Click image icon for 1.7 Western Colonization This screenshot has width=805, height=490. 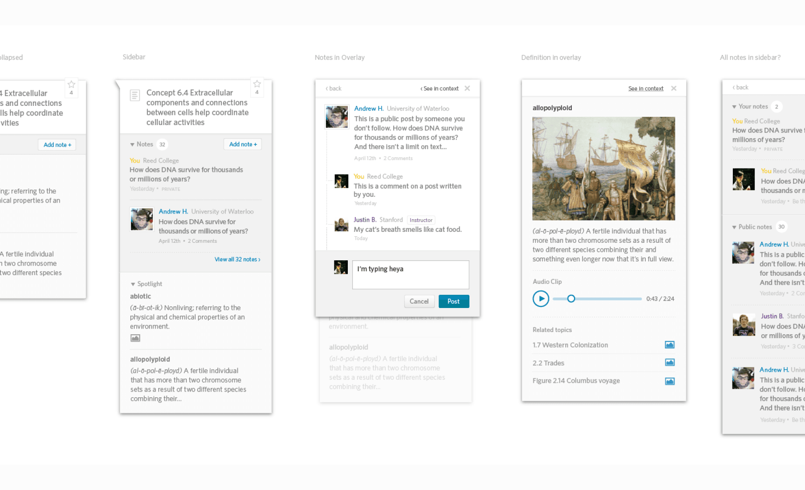669,345
